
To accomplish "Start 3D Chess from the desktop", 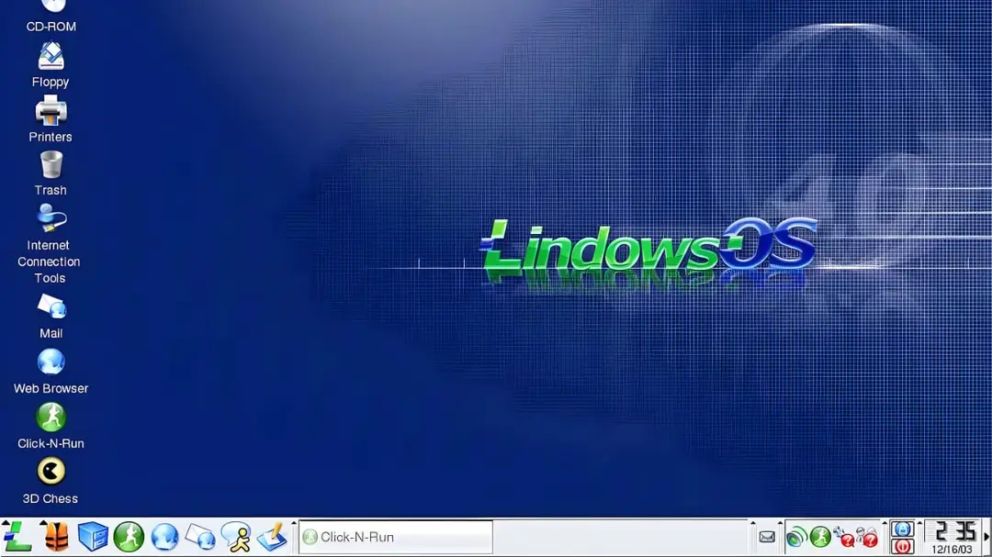I will click(51, 481).
